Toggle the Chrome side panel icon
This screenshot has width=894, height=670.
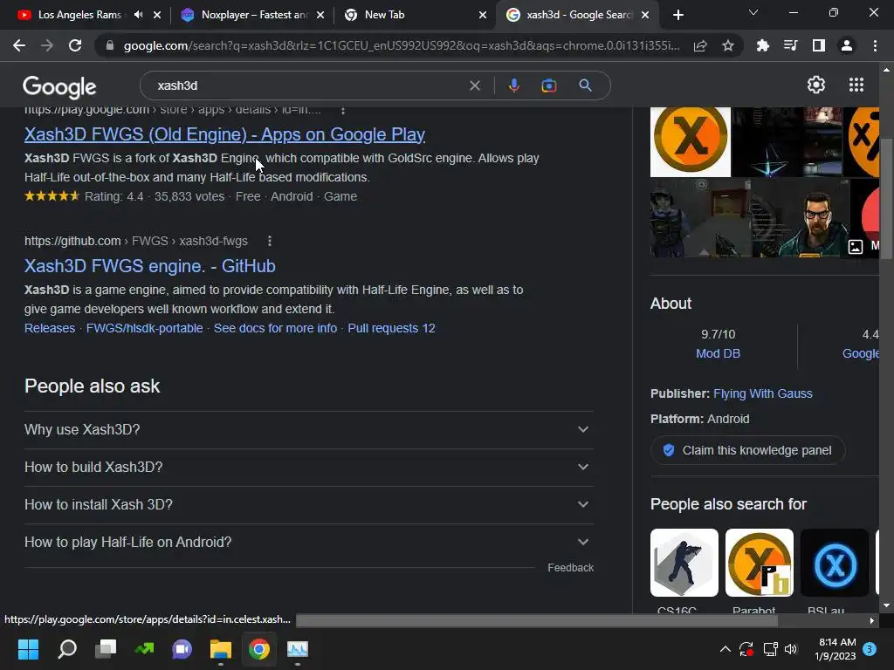click(x=819, y=45)
